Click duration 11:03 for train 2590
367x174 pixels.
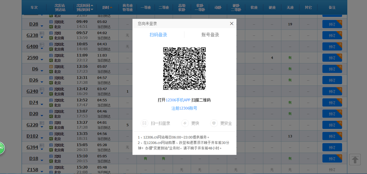pos(102,55)
